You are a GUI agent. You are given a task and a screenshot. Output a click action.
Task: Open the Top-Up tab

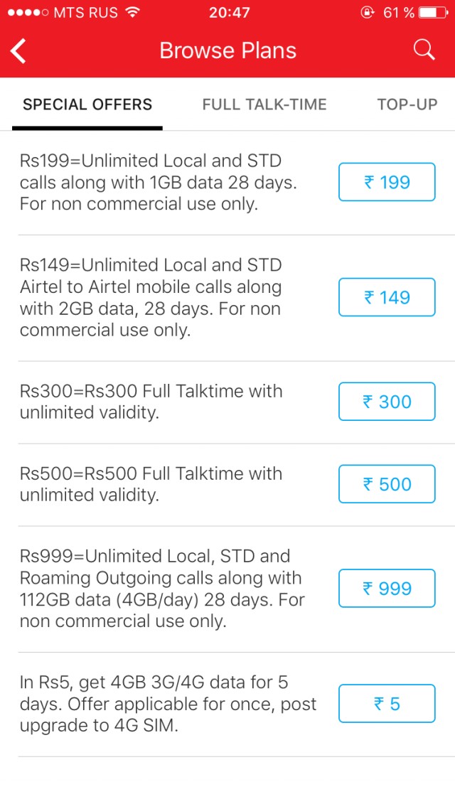coord(407,105)
